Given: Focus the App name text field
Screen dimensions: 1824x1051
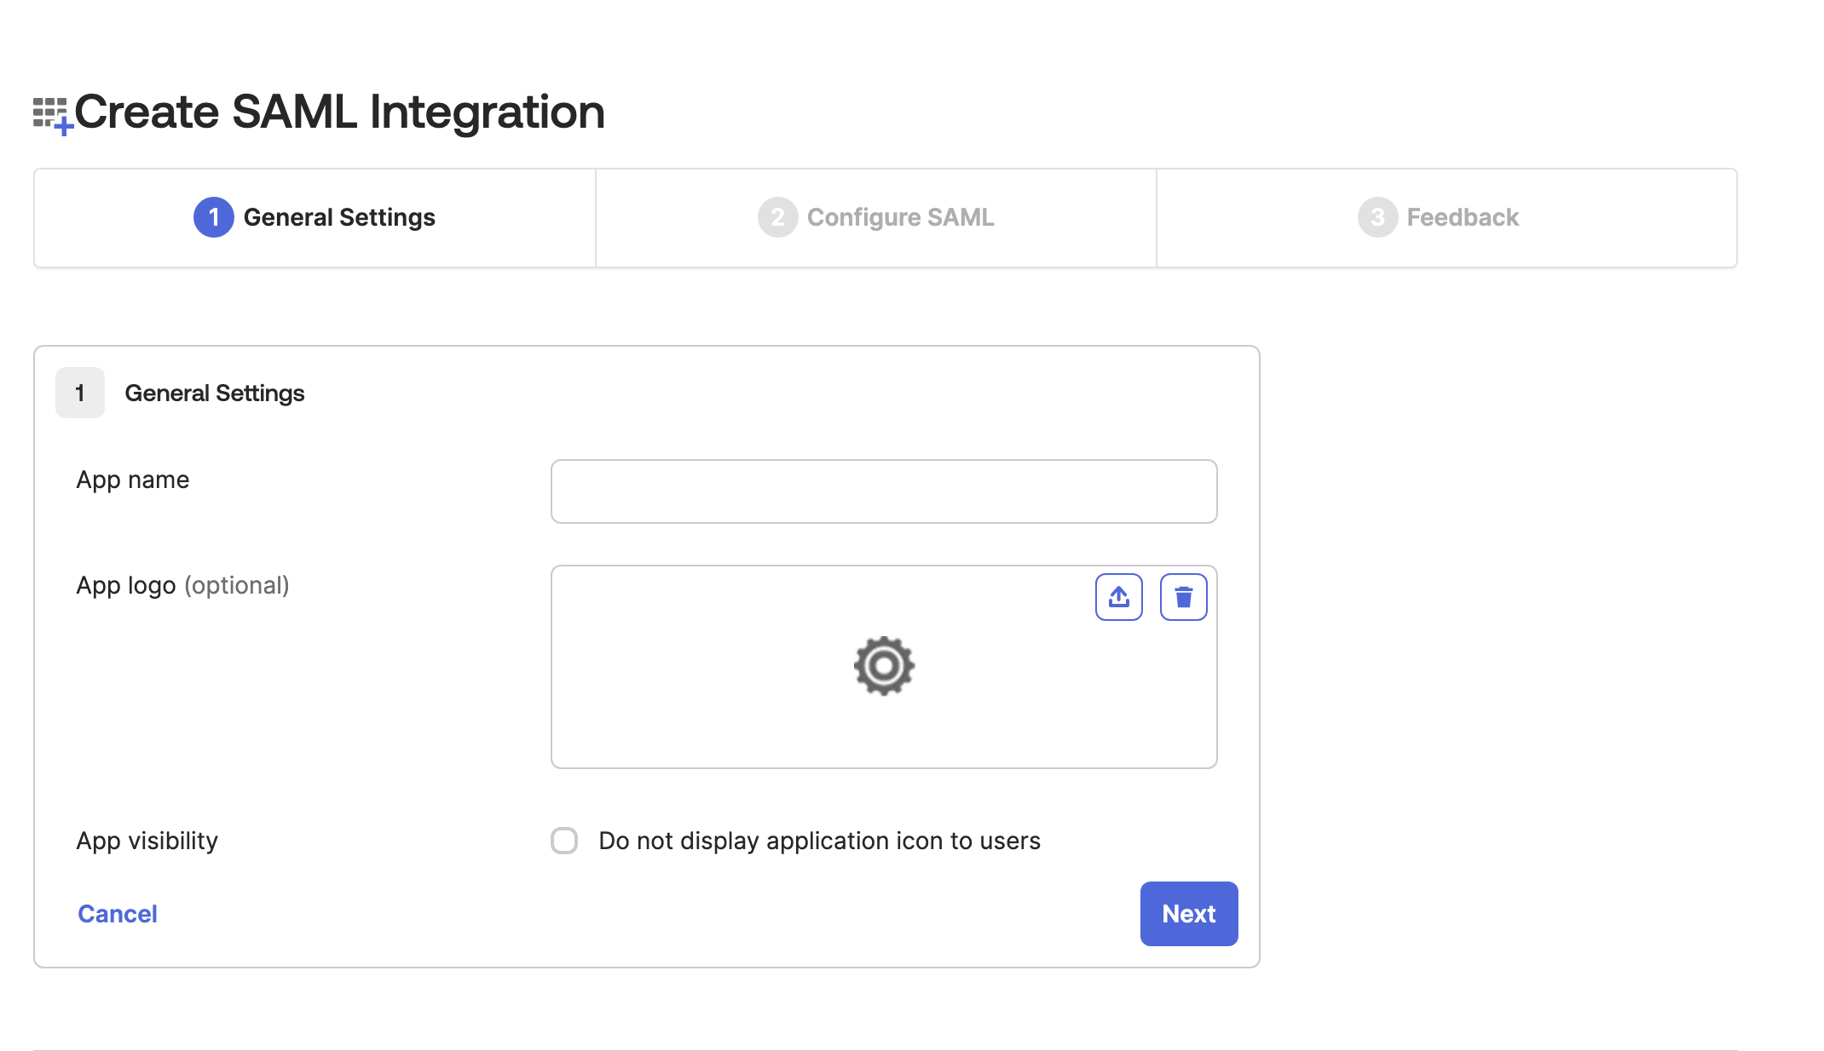Looking at the screenshot, I should tap(884, 491).
